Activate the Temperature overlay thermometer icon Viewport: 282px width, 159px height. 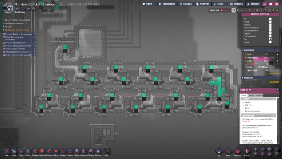tap(230, 10)
